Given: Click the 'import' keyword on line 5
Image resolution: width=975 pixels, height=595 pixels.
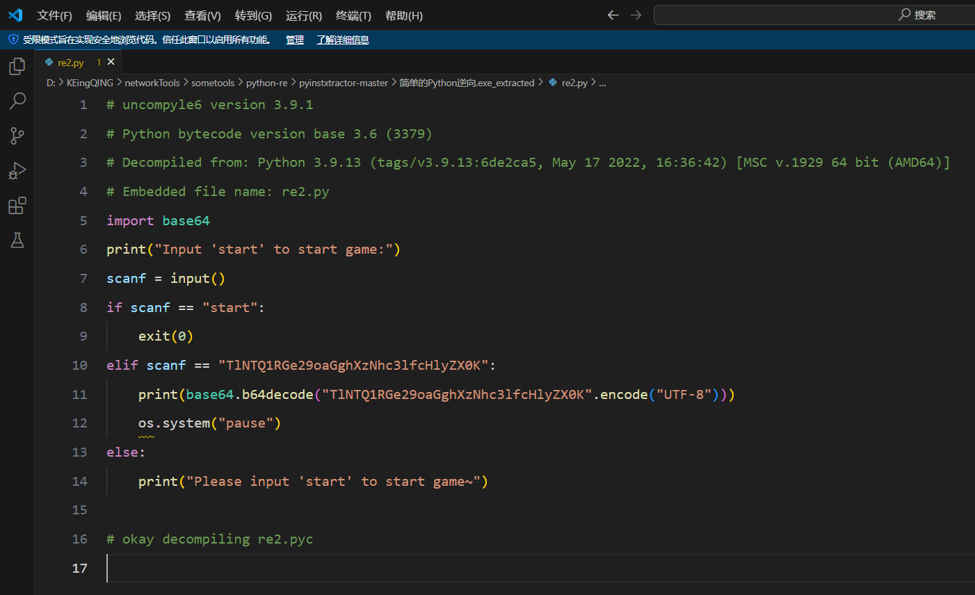Looking at the screenshot, I should (x=130, y=220).
